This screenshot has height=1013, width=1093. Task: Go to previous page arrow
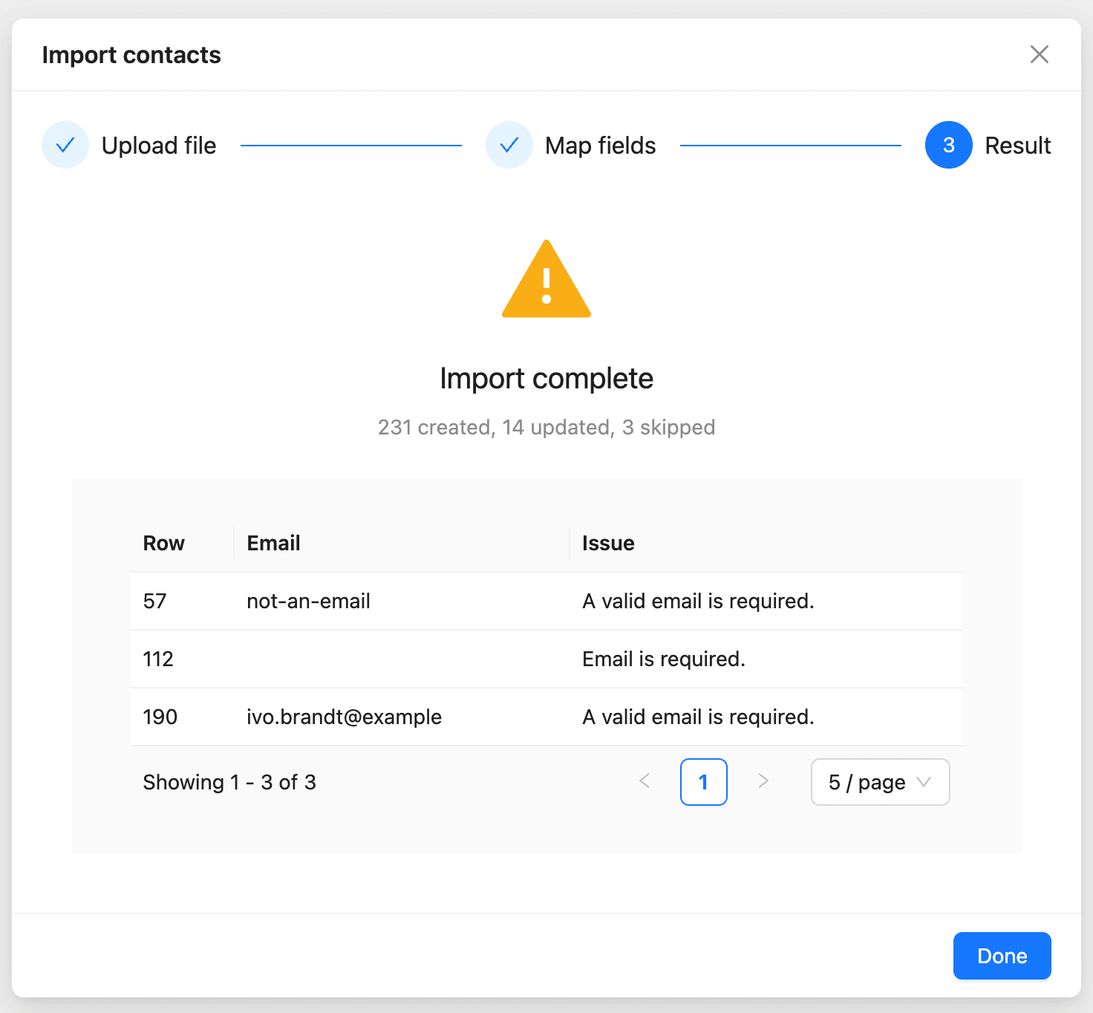[645, 781]
